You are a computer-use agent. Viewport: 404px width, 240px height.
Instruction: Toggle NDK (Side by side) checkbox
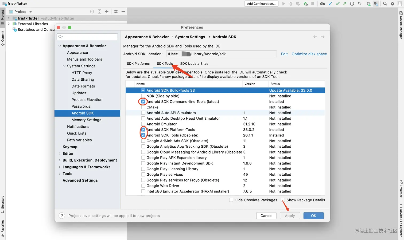143,96
